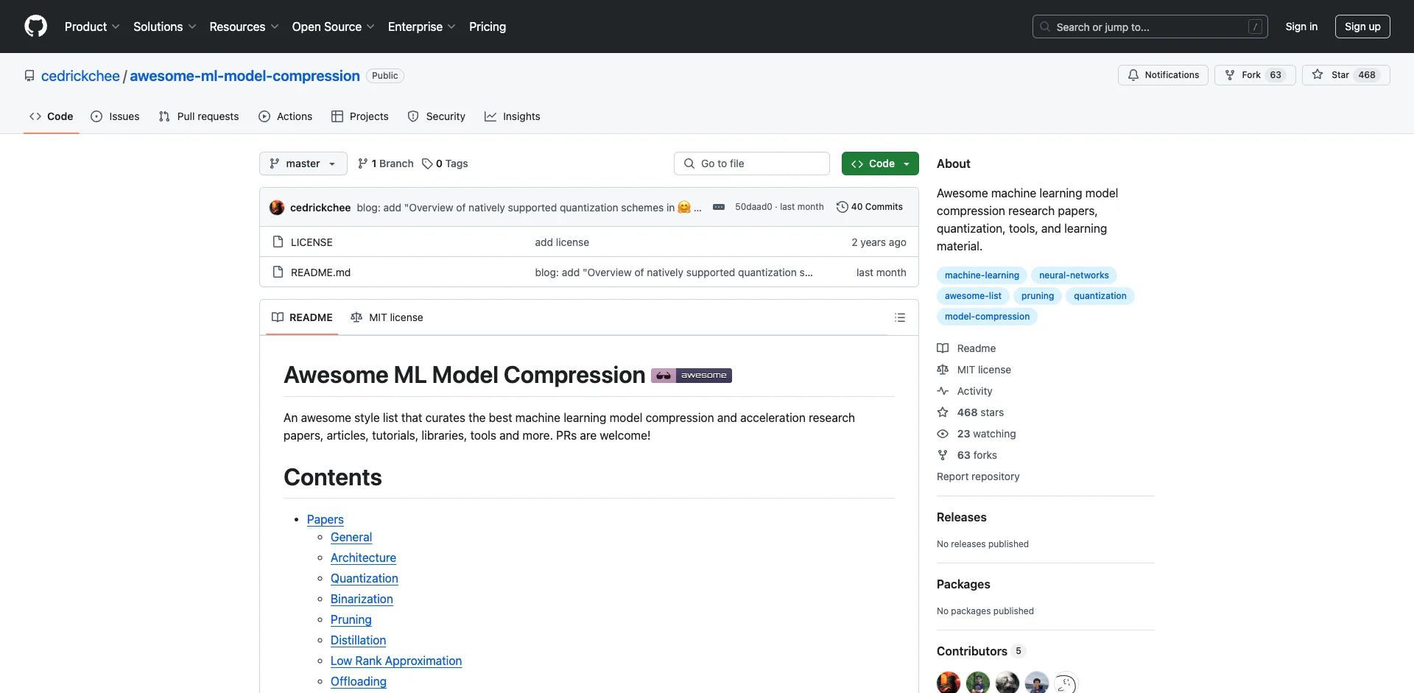Switch to the Issues tab
The width and height of the screenshot is (1414, 693).
click(x=115, y=116)
